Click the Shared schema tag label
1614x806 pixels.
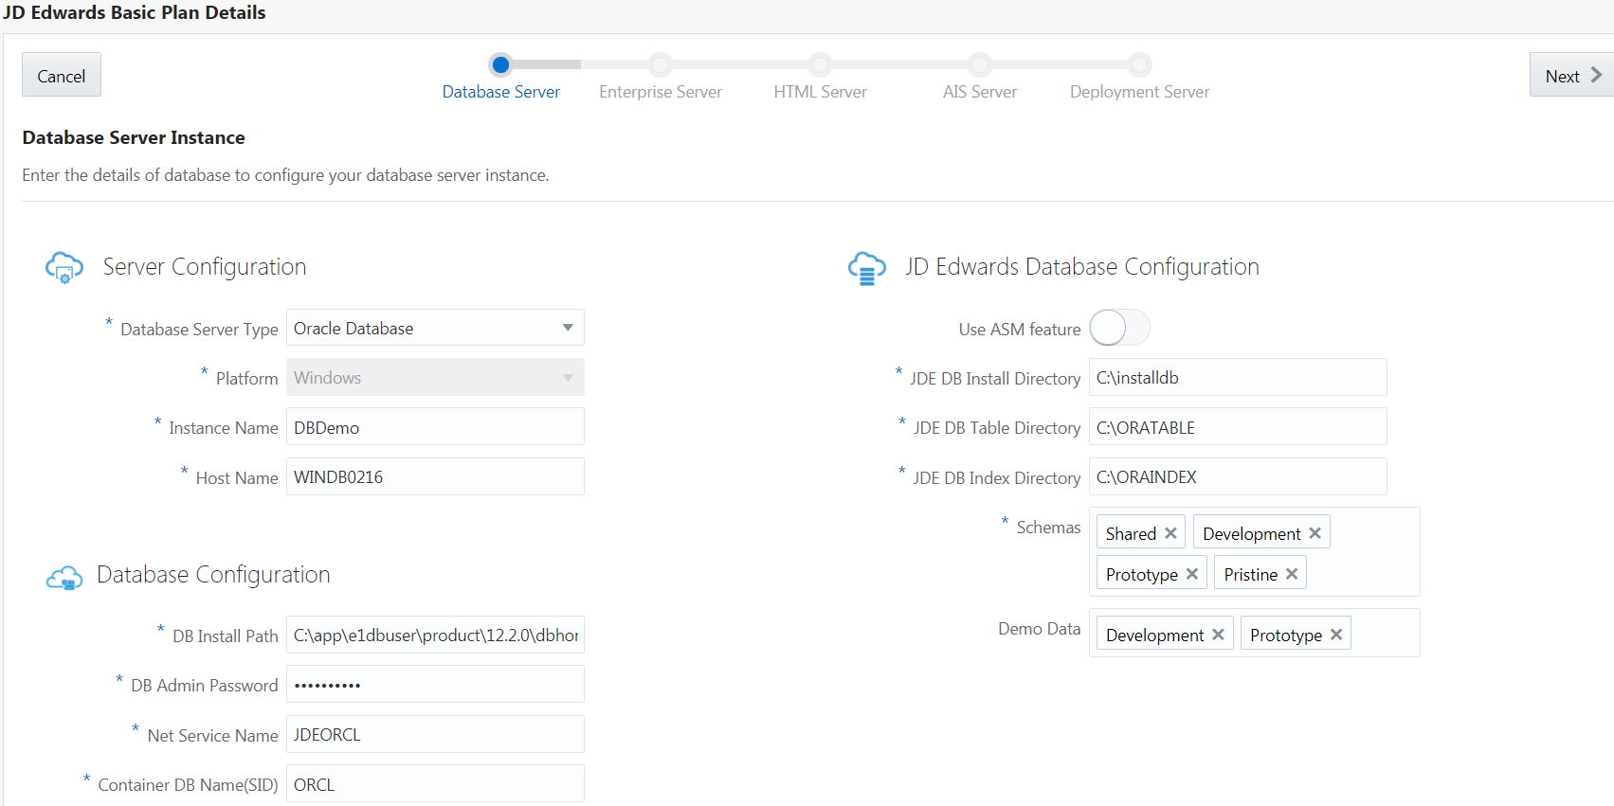click(x=1131, y=533)
